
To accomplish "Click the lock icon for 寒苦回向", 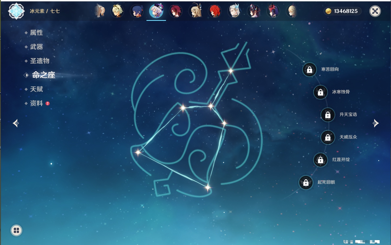I will click(x=309, y=70).
